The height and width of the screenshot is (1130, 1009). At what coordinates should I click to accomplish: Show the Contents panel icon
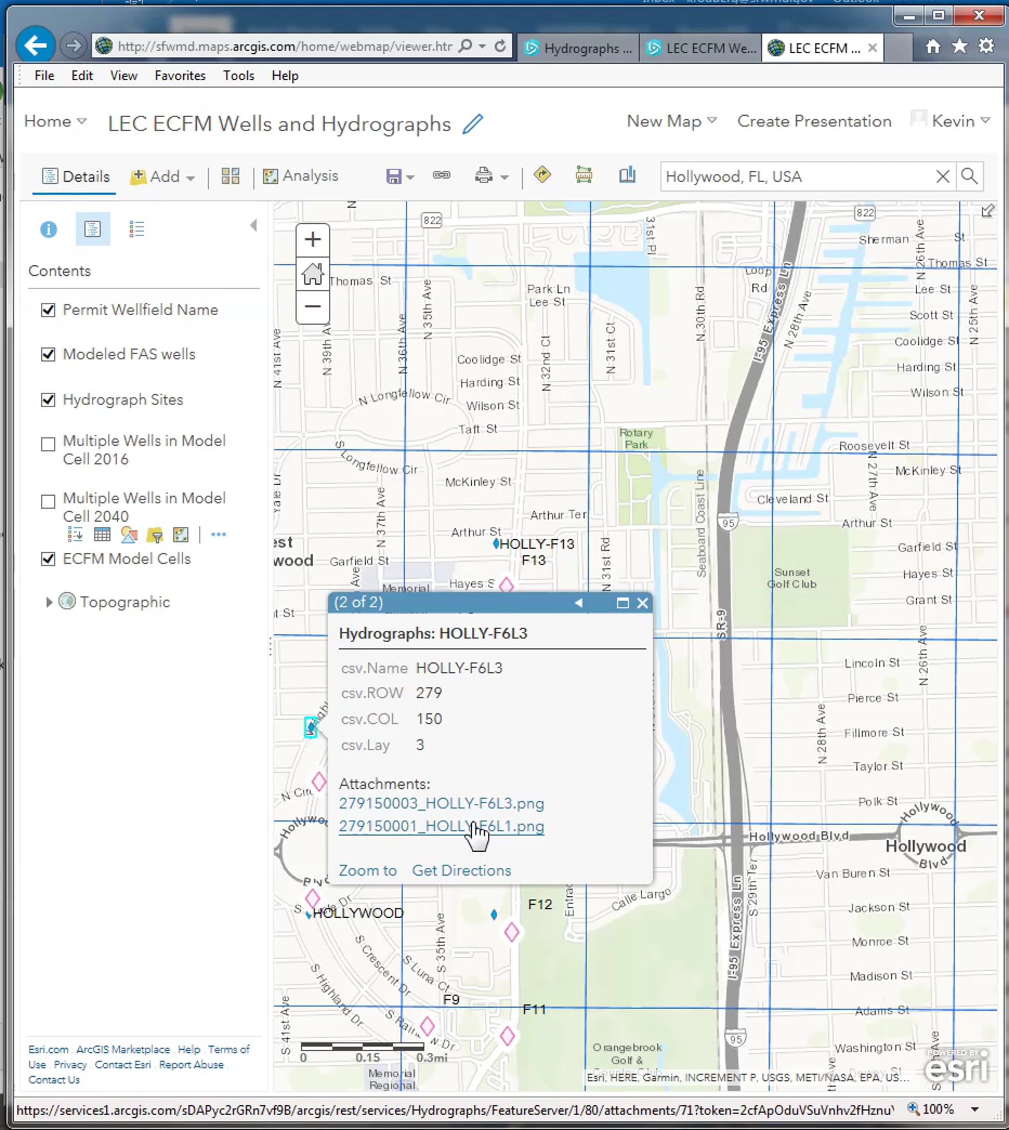point(92,229)
